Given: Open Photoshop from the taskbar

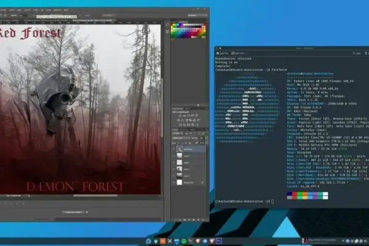Looking at the screenshot, I should tap(218, 241).
